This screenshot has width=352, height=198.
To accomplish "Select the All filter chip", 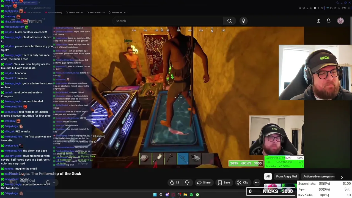I will tap(268, 177).
